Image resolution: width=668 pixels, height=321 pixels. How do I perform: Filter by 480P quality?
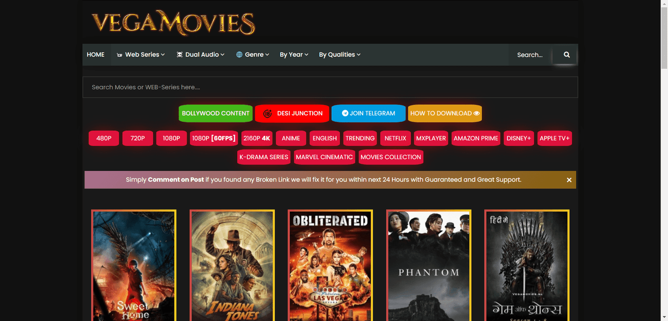104,138
